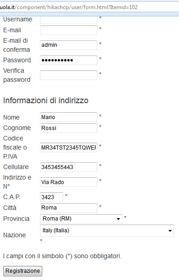Click the Nazione label text
The height and width of the screenshot is (280, 179).
[x=15, y=235]
